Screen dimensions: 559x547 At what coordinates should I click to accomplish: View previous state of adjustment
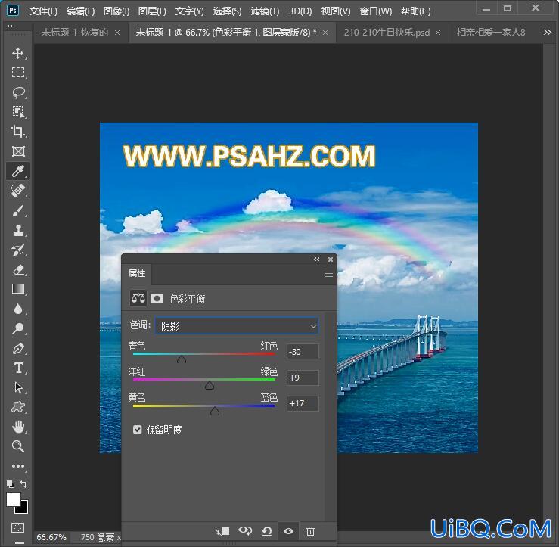point(245,531)
